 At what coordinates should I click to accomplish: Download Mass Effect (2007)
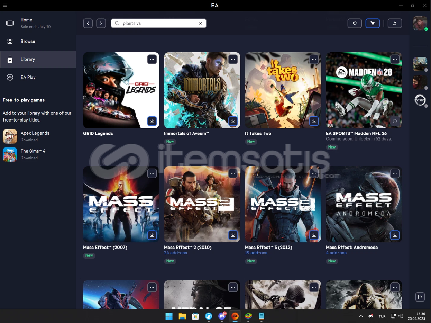point(152,235)
